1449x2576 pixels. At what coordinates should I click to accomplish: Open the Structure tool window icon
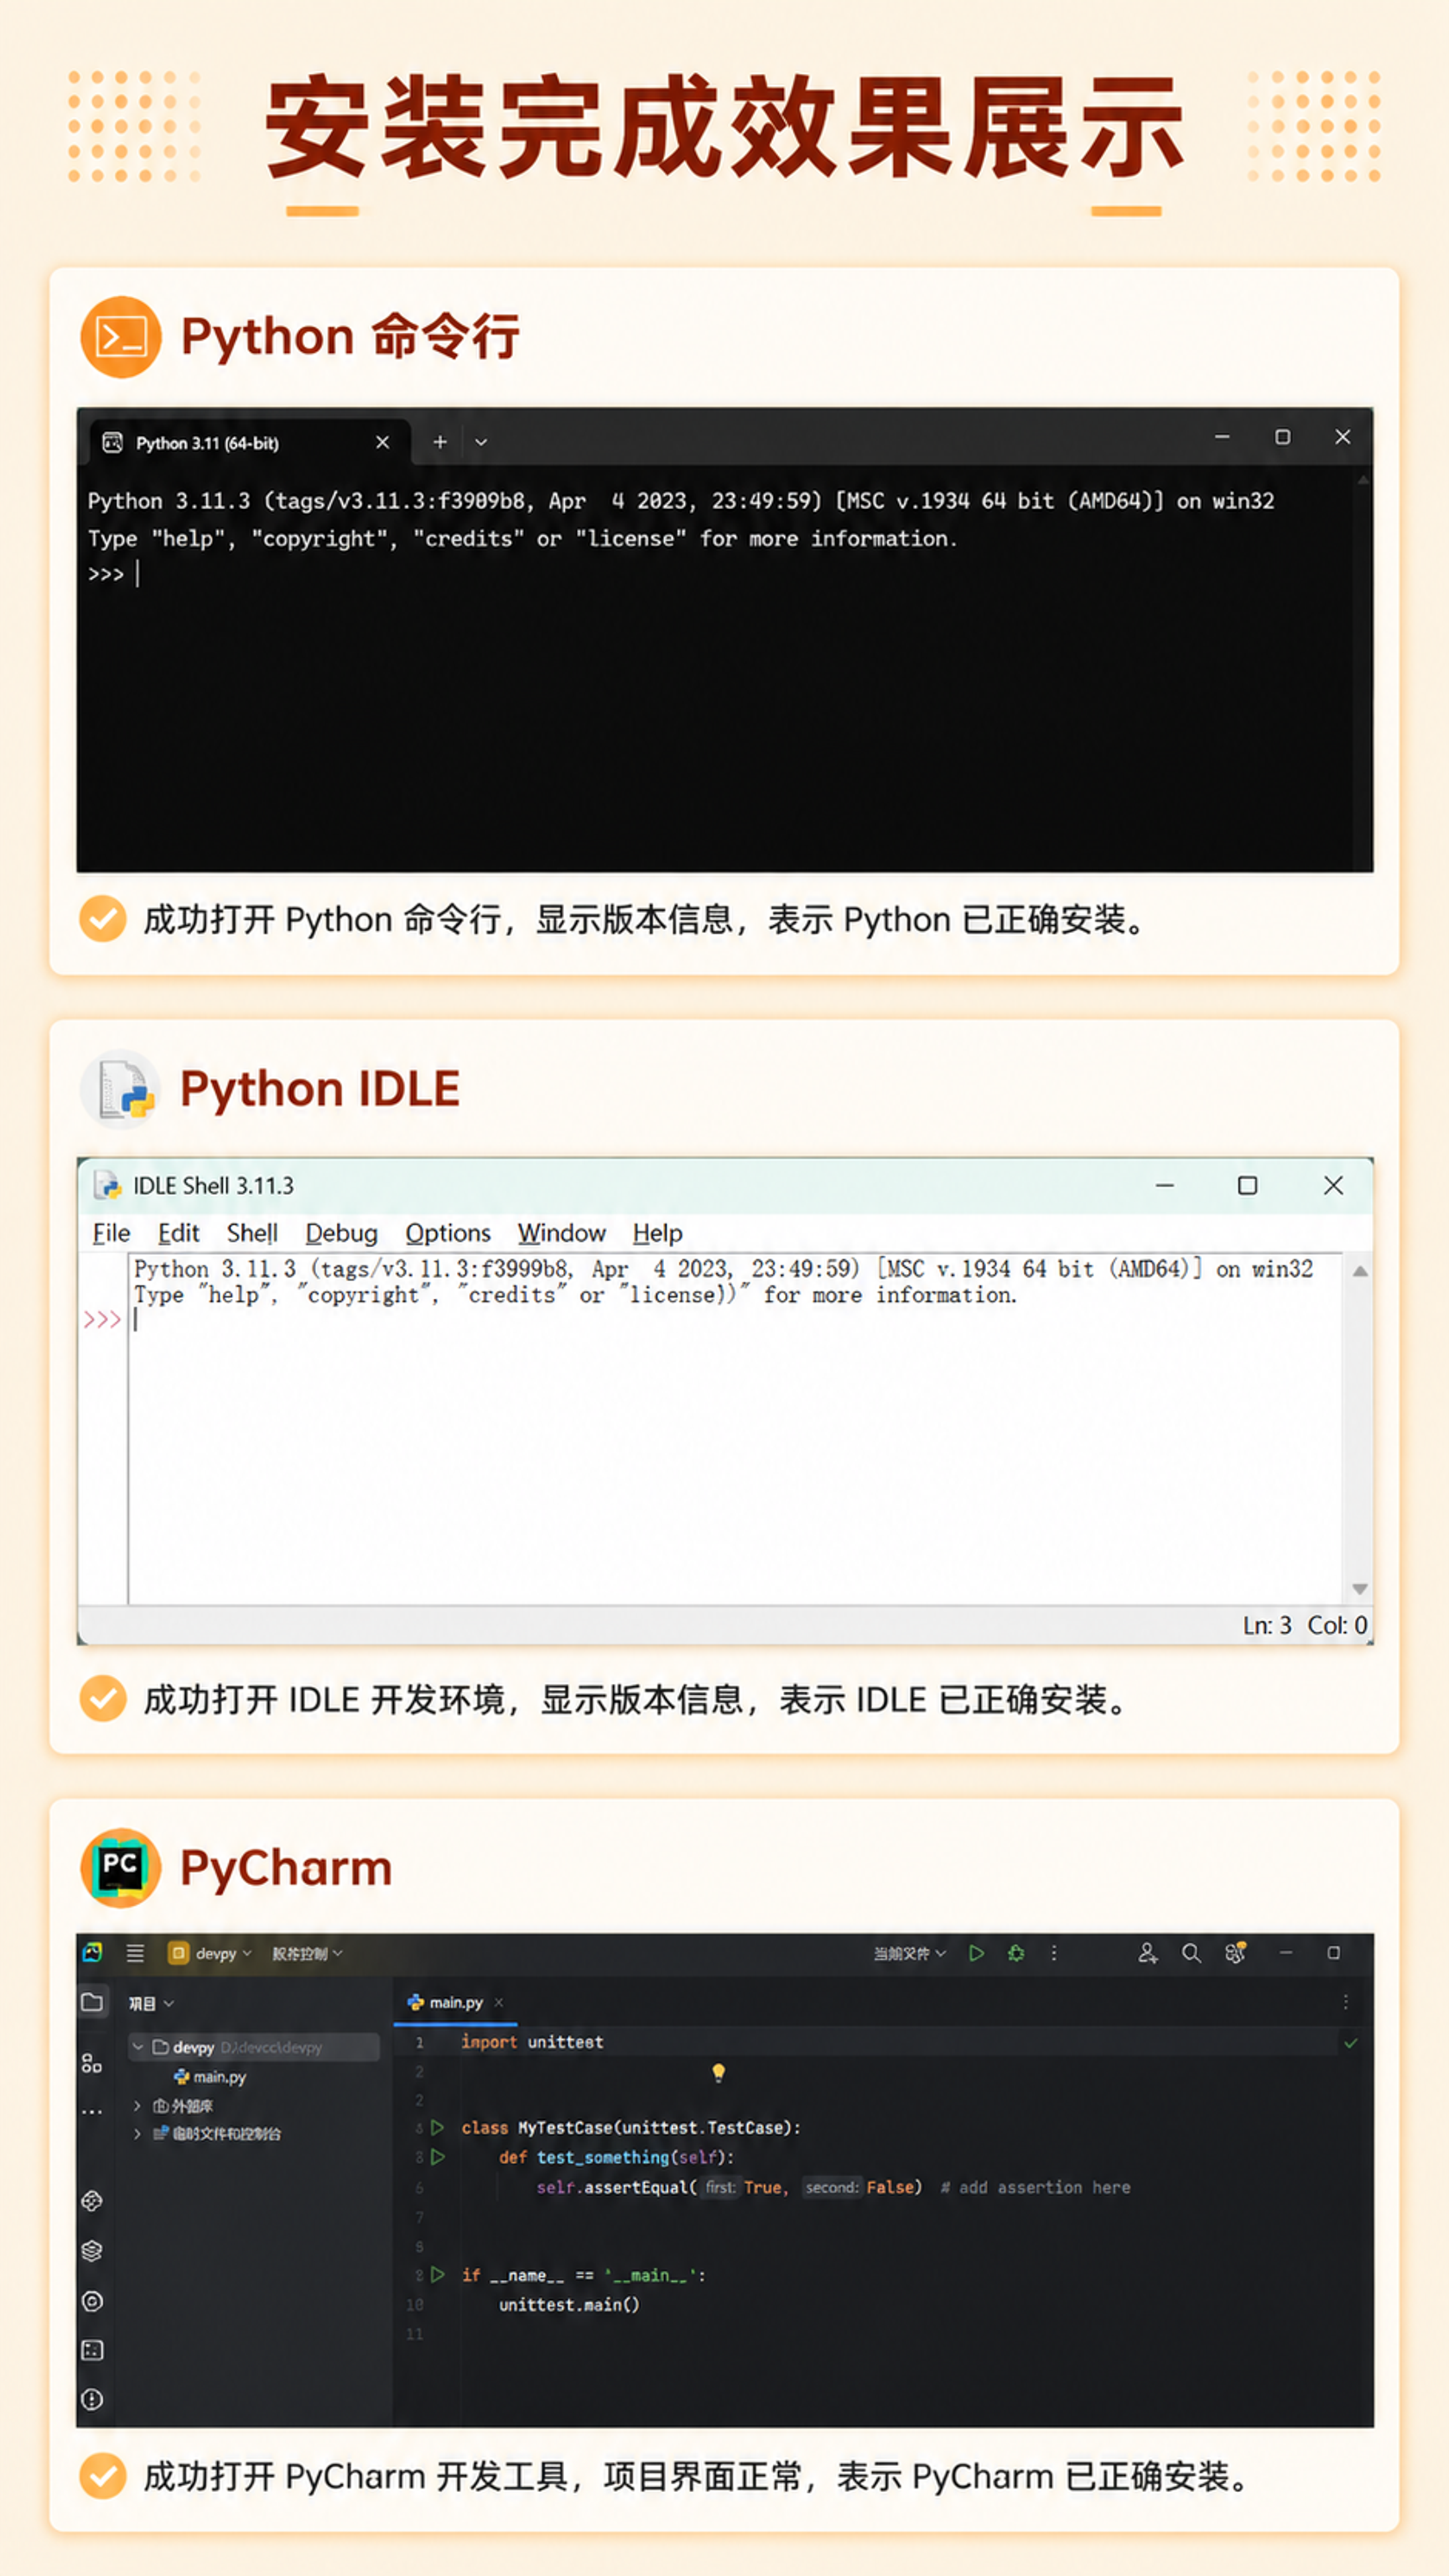coord(92,2063)
